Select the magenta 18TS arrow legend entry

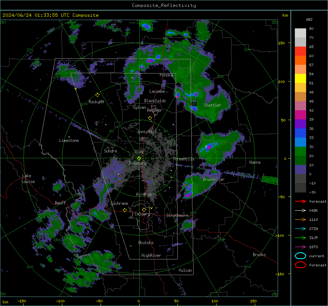(x=300, y=247)
